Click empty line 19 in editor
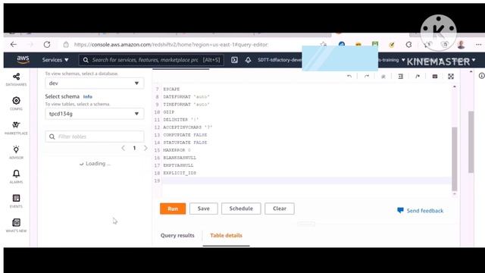 tap(306, 180)
